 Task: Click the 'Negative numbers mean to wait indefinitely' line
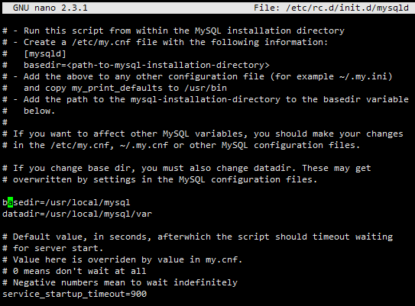pyautogui.click(x=120, y=282)
